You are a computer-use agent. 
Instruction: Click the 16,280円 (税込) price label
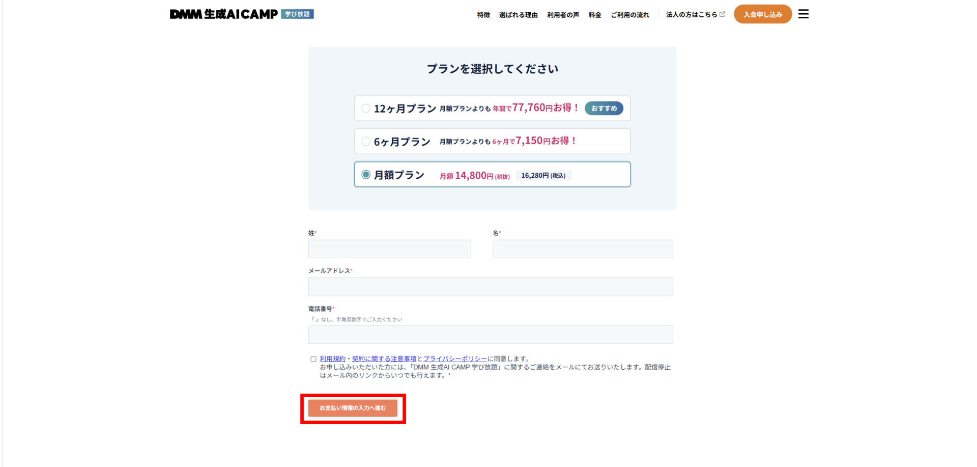543,176
